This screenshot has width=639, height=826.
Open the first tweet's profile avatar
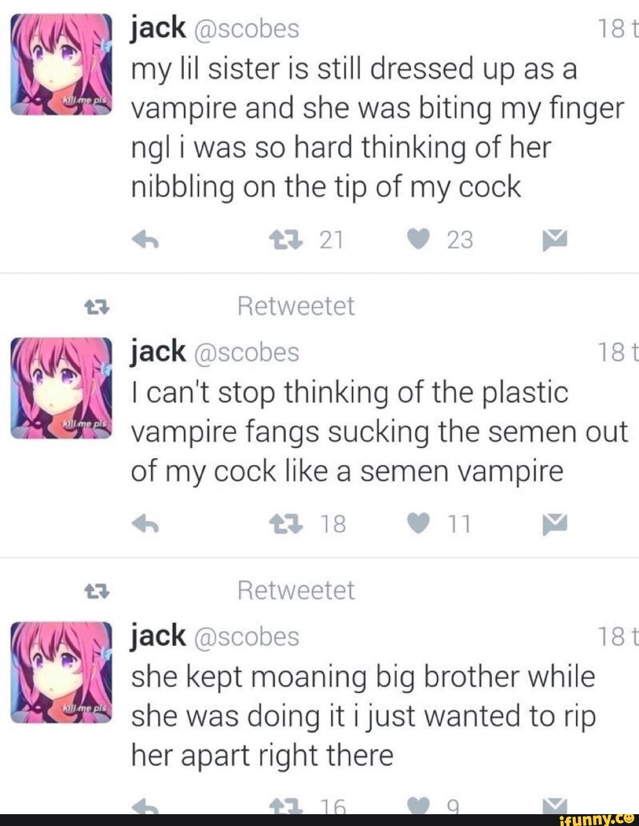(x=61, y=63)
